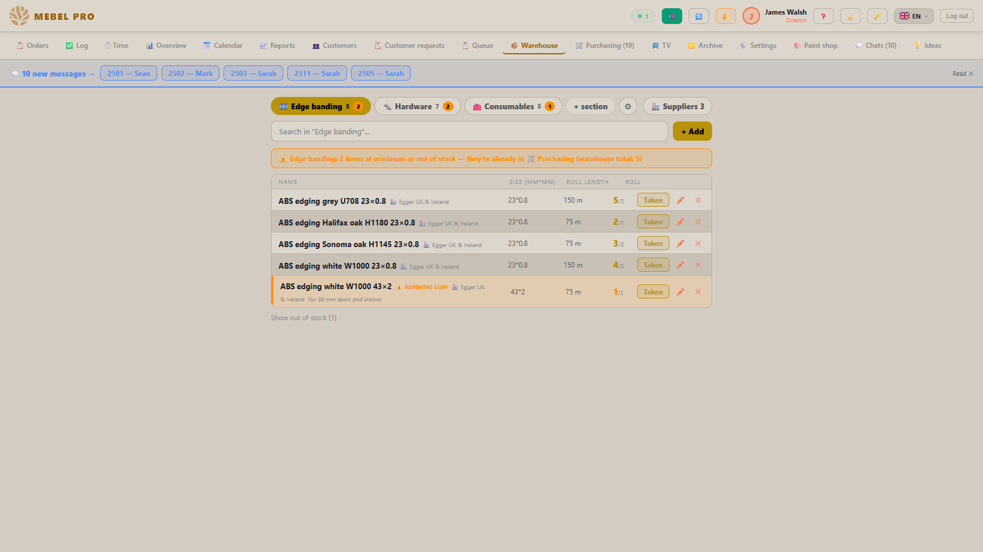983x552 pixels.
Task: Click Taken for ABS edging grey U708
Action: coord(653,200)
